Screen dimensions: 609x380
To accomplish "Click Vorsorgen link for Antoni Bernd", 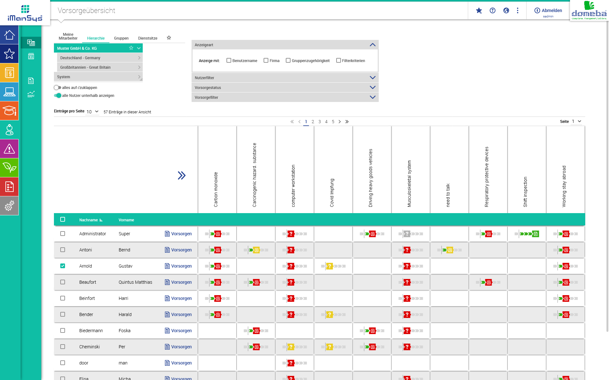I will coord(181,250).
